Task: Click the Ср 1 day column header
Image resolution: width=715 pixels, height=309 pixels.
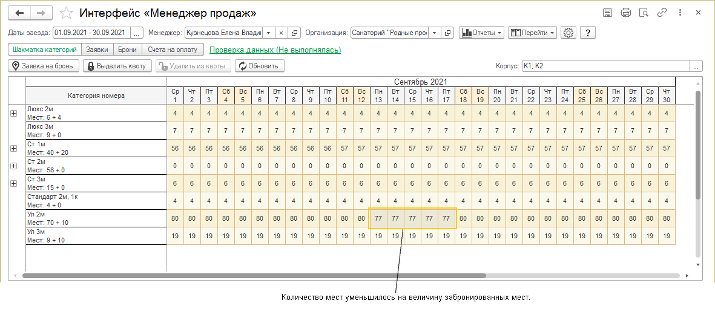Action: (175, 96)
